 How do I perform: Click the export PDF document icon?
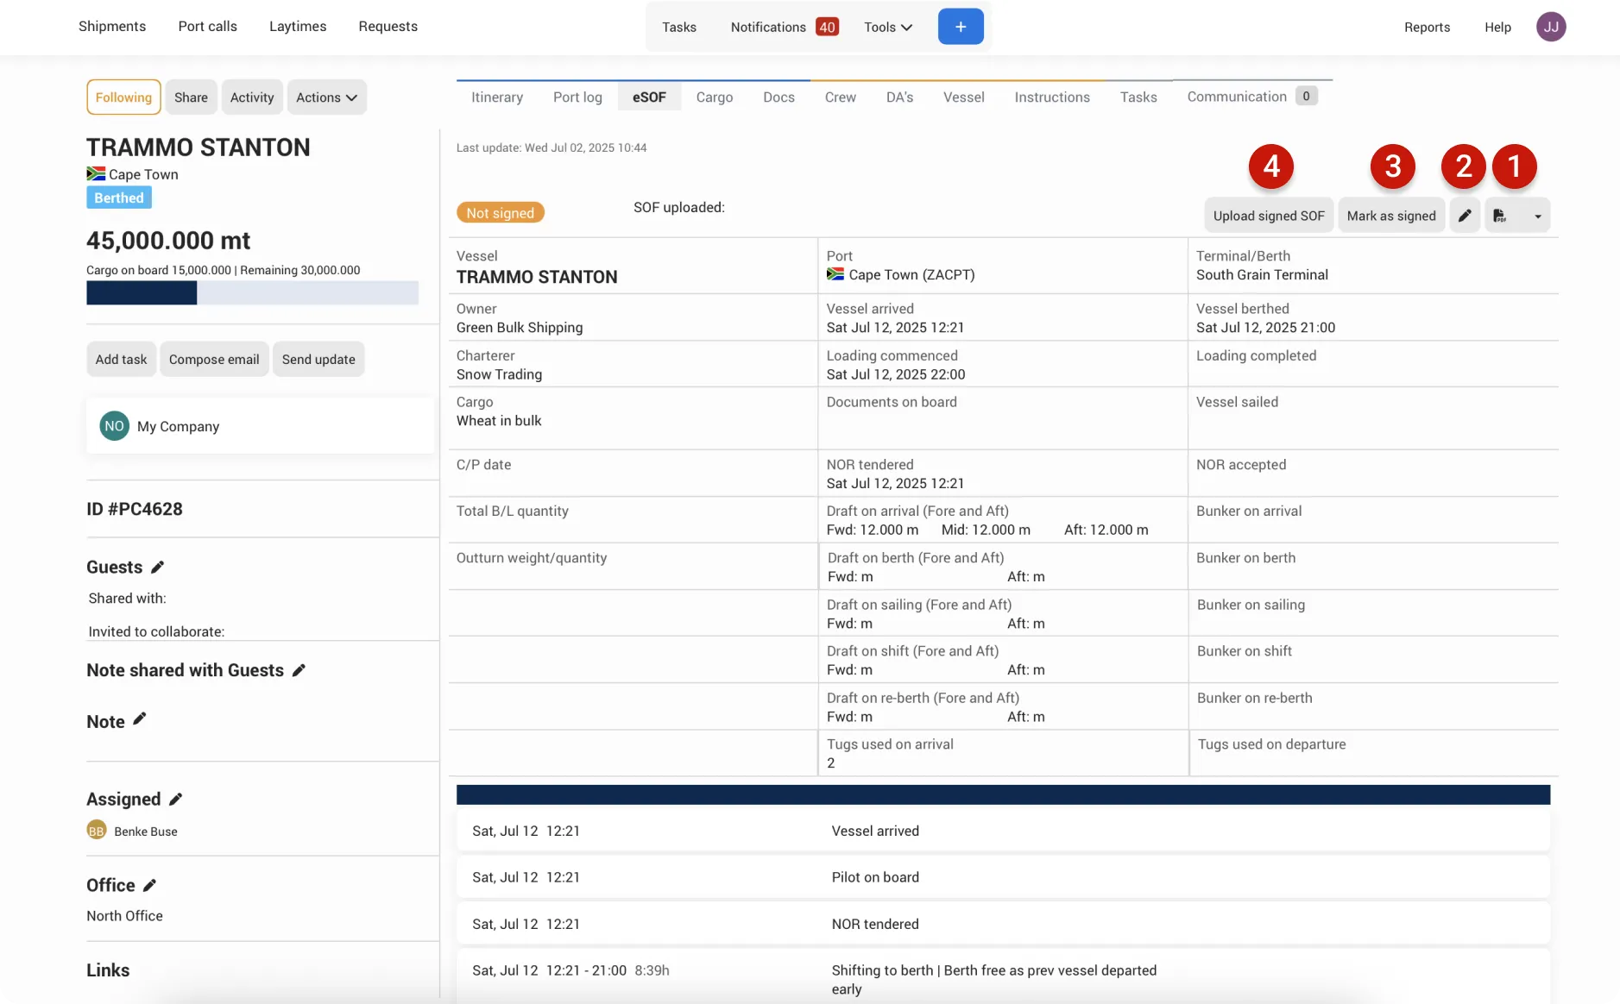tap(1500, 216)
